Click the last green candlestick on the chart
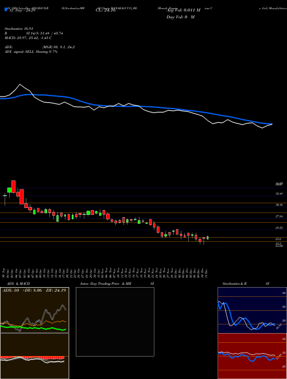Image resolution: width=287 pixels, height=379 pixels. tap(208, 238)
